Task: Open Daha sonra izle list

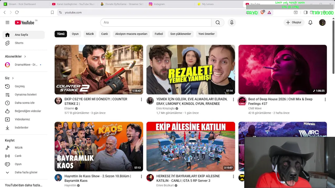Action: [24, 103]
